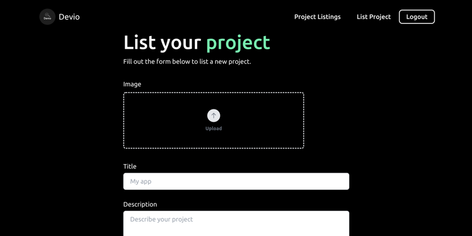Go to the List Project nav item
The height and width of the screenshot is (236, 472).
pos(373,17)
